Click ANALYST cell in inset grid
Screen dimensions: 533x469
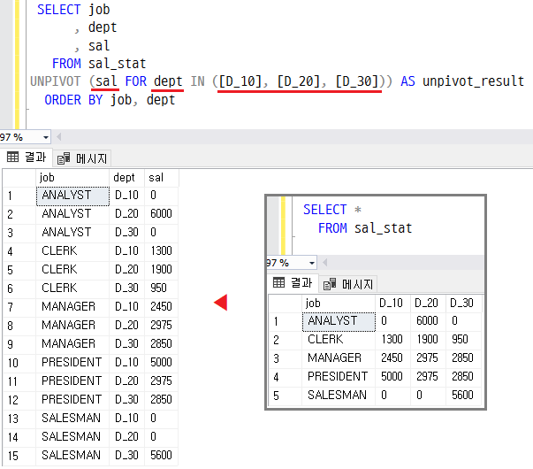click(x=339, y=321)
